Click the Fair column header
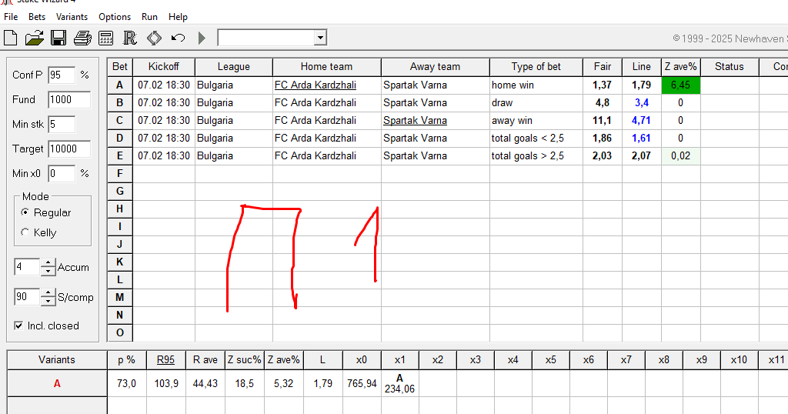Screen dimensions: 788x414 click(603, 67)
